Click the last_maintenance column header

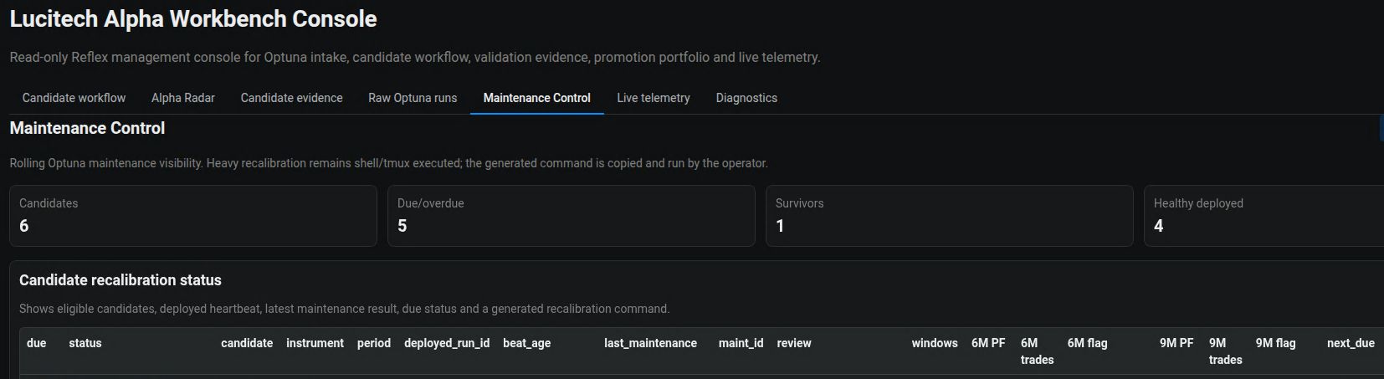coord(650,343)
